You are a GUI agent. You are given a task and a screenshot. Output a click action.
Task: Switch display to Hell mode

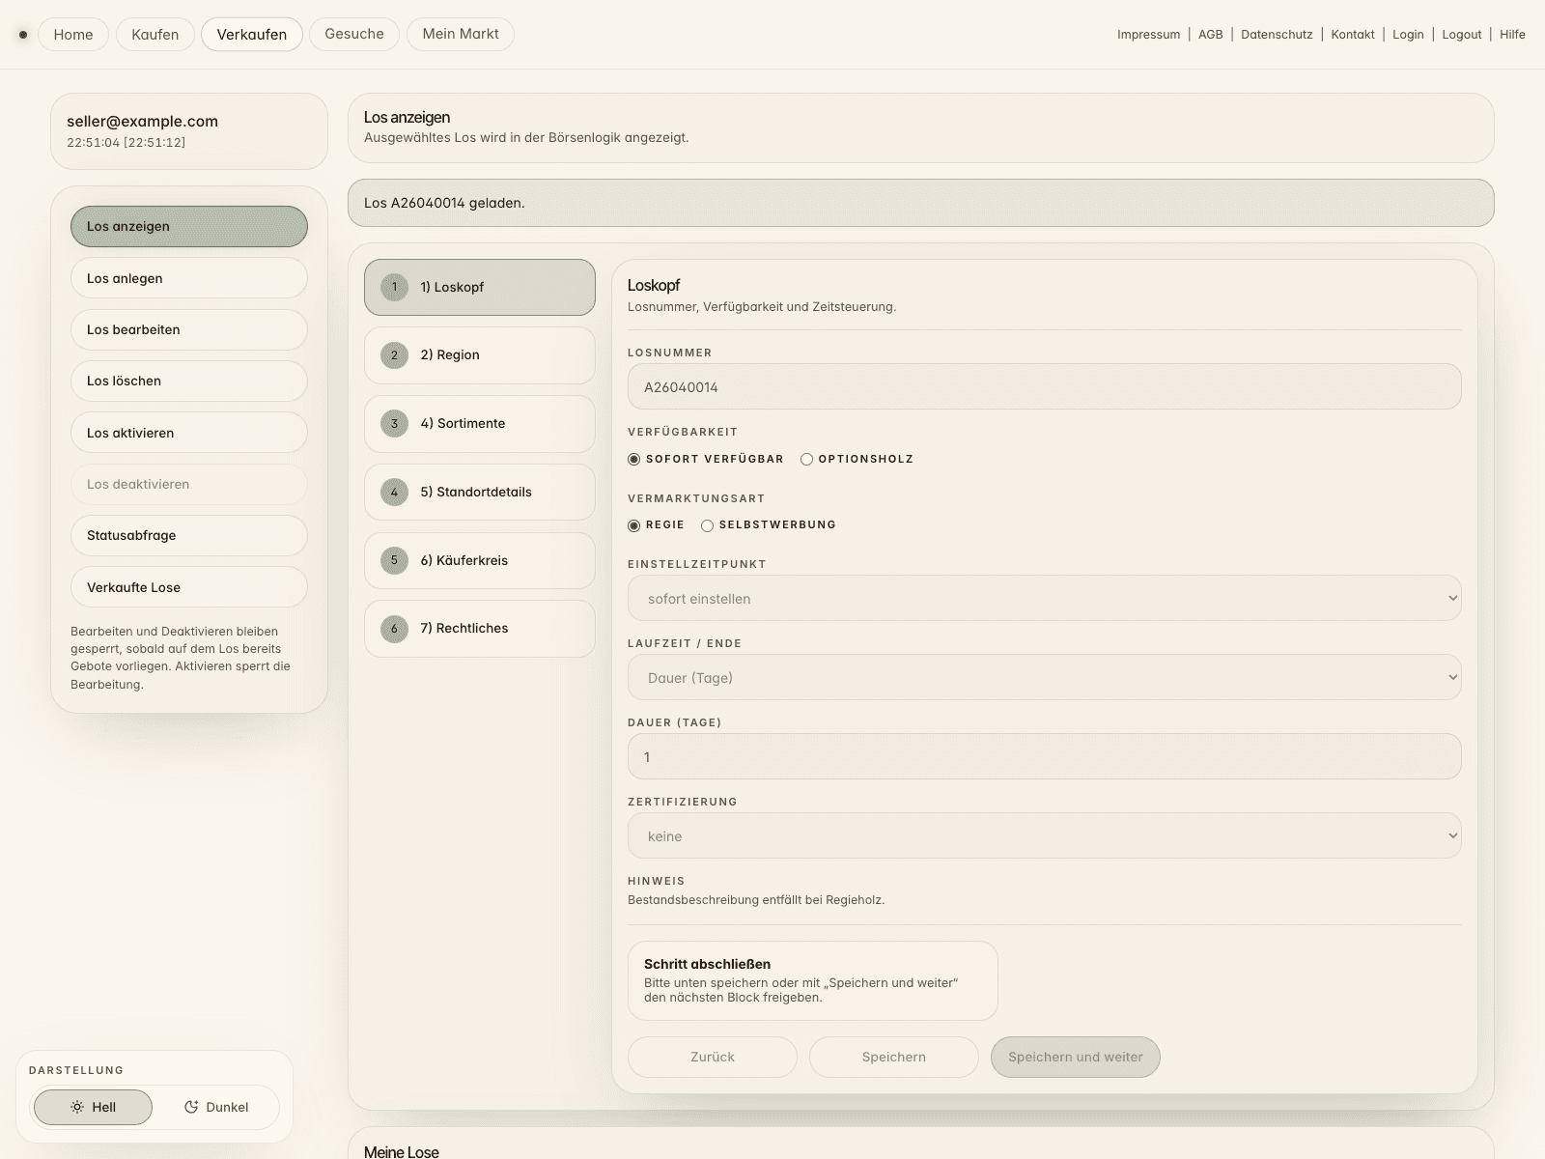pyautogui.click(x=93, y=1107)
